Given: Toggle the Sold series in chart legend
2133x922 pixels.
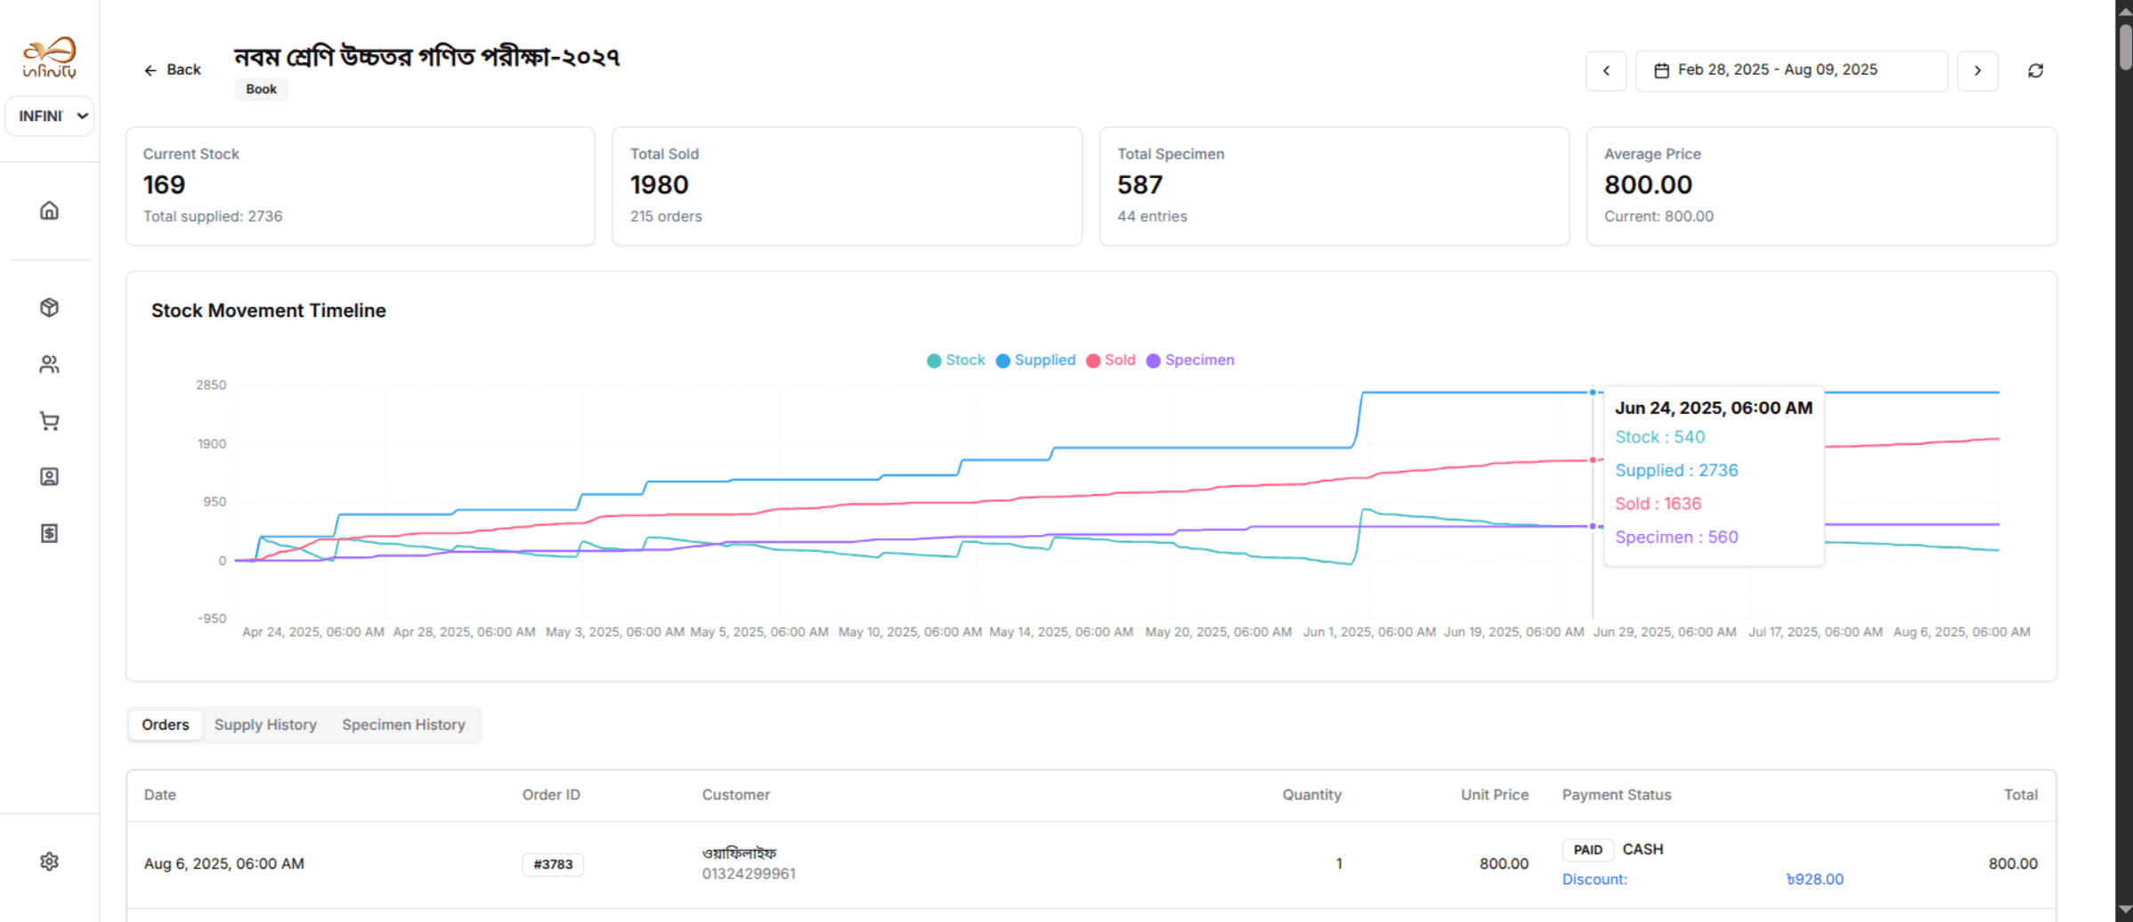Looking at the screenshot, I should click(x=1110, y=360).
